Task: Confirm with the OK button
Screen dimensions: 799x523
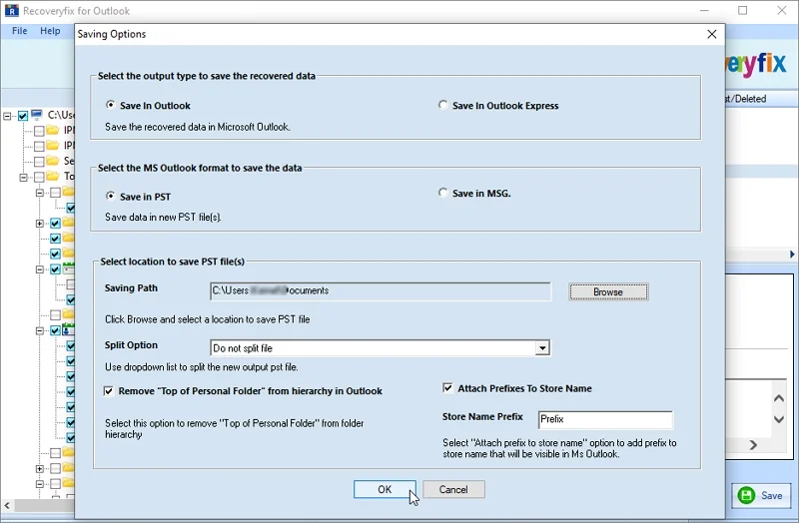Action: pos(385,489)
